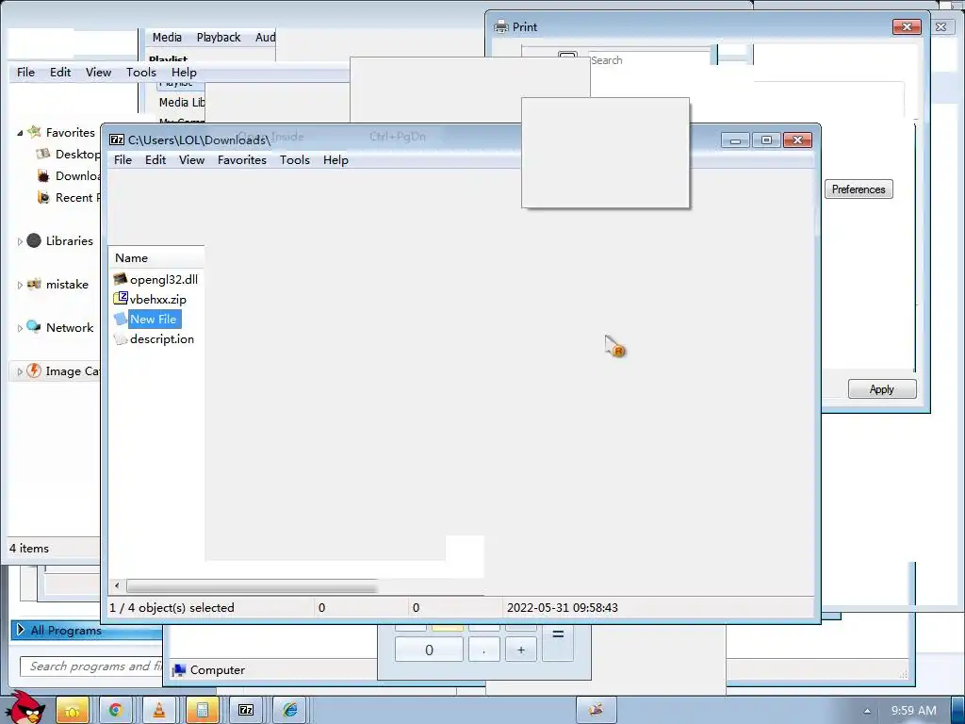
Task: Select Media Library in VLC playlist
Action: point(182,102)
